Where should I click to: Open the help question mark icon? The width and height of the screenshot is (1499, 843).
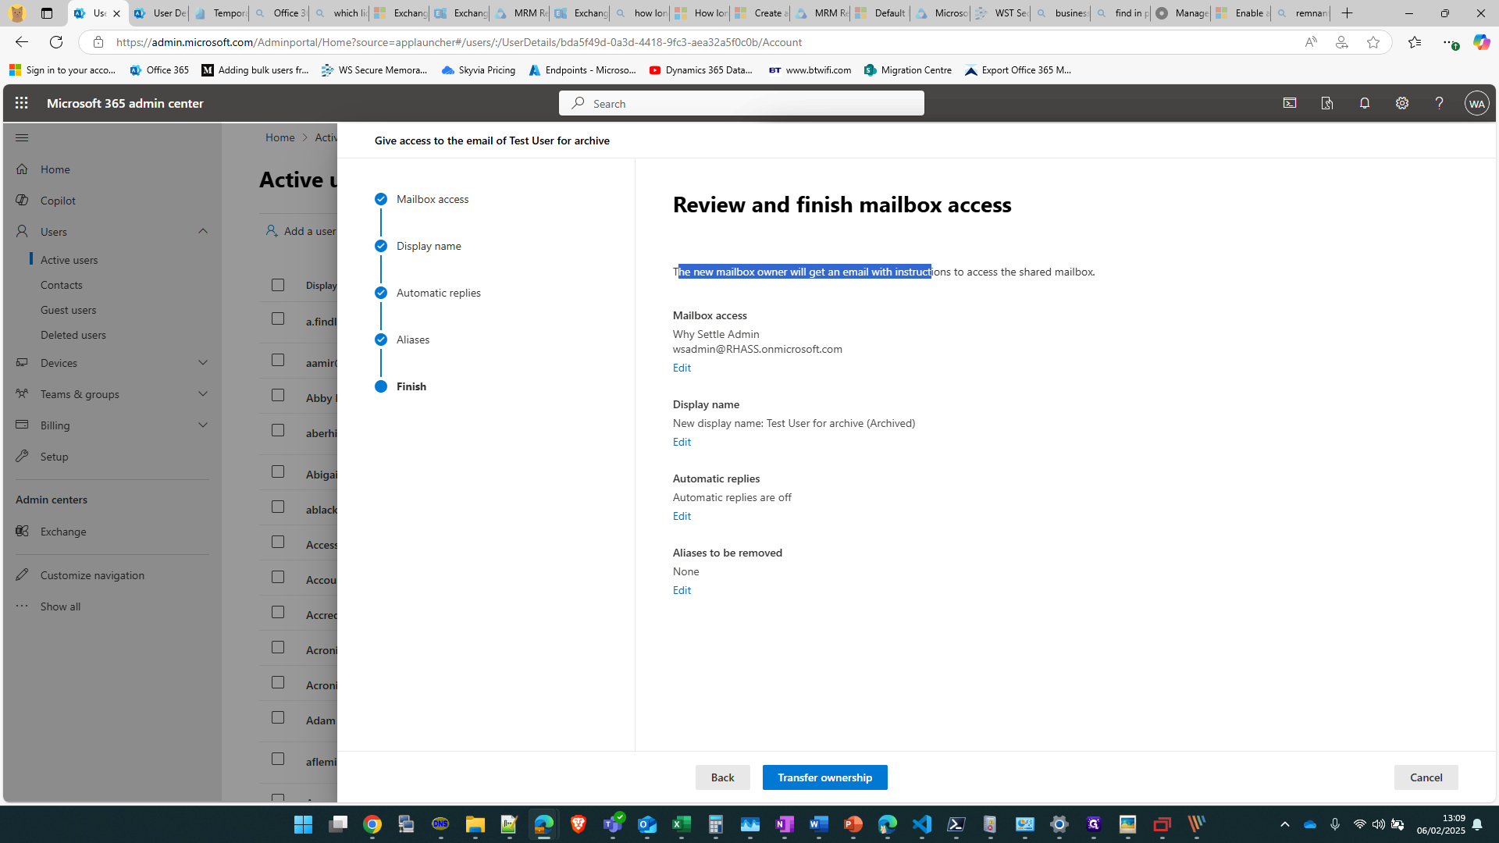pyautogui.click(x=1439, y=103)
